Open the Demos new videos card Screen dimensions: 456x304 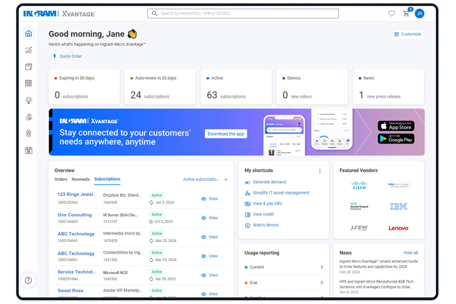312,87
